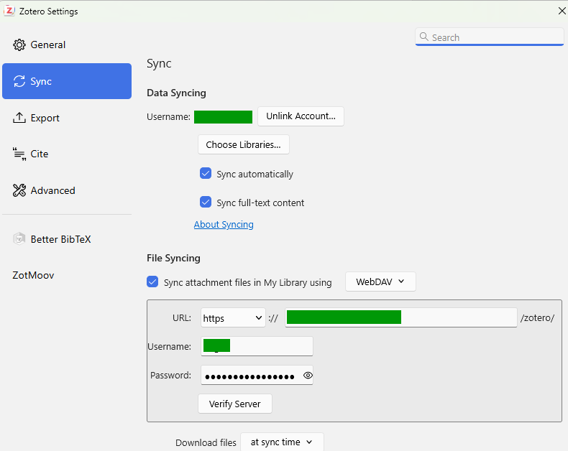This screenshot has width=568, height=451.
Task: Click the Export upload icon
Action: (x=19, y=118)
